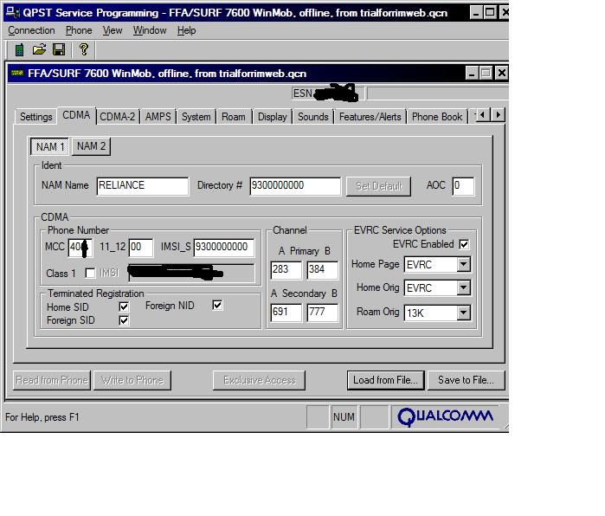Click the phone connection toolbar icon

point(19,50)
